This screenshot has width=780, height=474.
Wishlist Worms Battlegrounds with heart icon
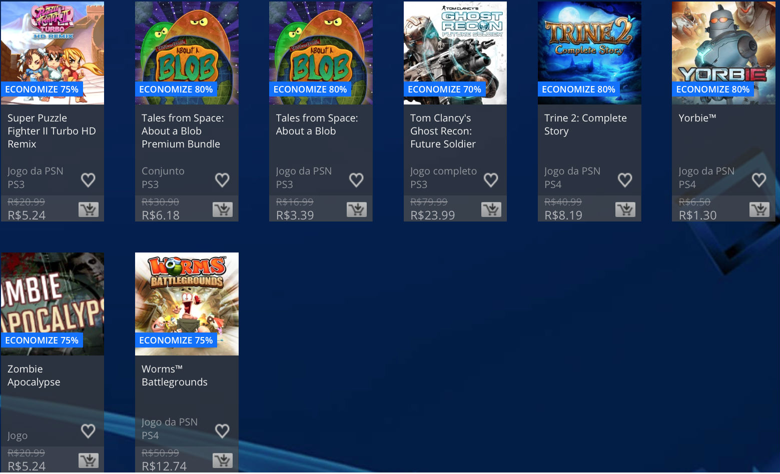[x=222, y=431]
